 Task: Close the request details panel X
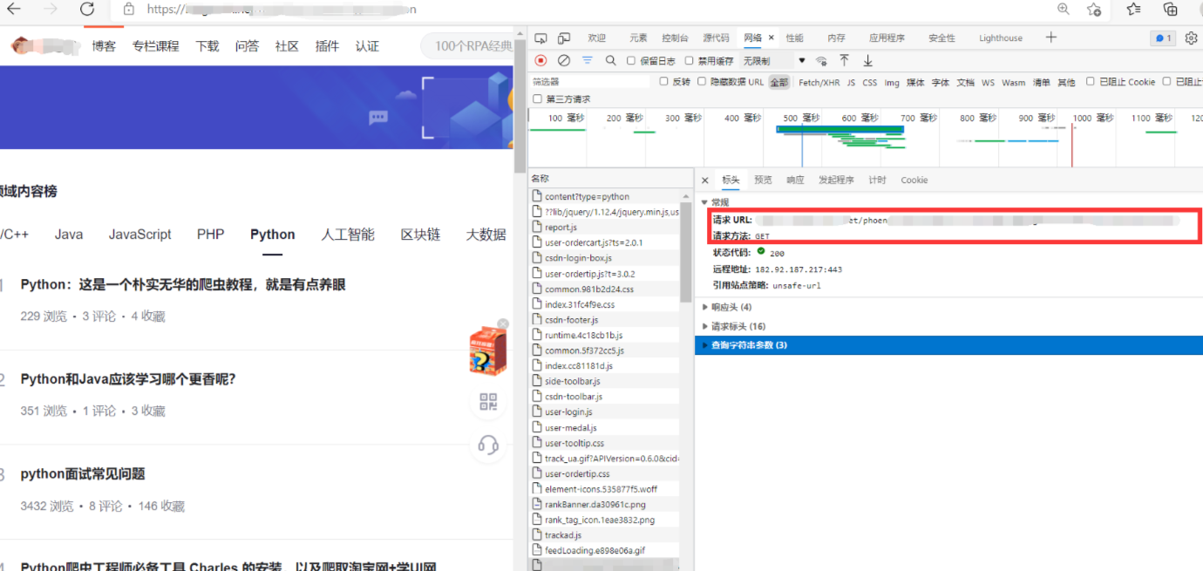pos(705,180)
